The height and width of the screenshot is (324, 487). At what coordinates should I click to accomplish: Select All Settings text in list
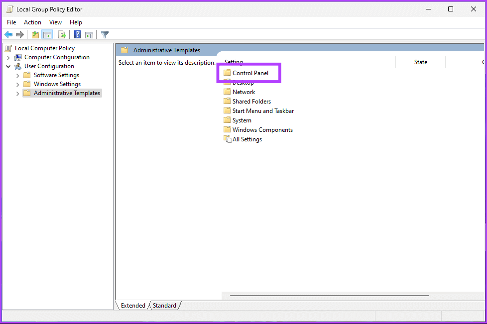[x=247, y=139]
